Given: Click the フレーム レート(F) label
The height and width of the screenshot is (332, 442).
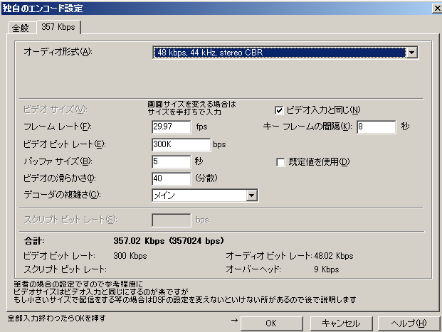Looking at the screenshot, I should tap(58, 127).
